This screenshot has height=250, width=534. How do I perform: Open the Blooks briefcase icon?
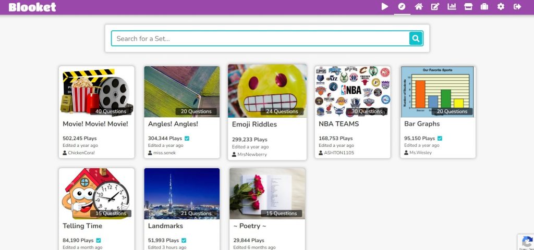[x=484, y=6]
